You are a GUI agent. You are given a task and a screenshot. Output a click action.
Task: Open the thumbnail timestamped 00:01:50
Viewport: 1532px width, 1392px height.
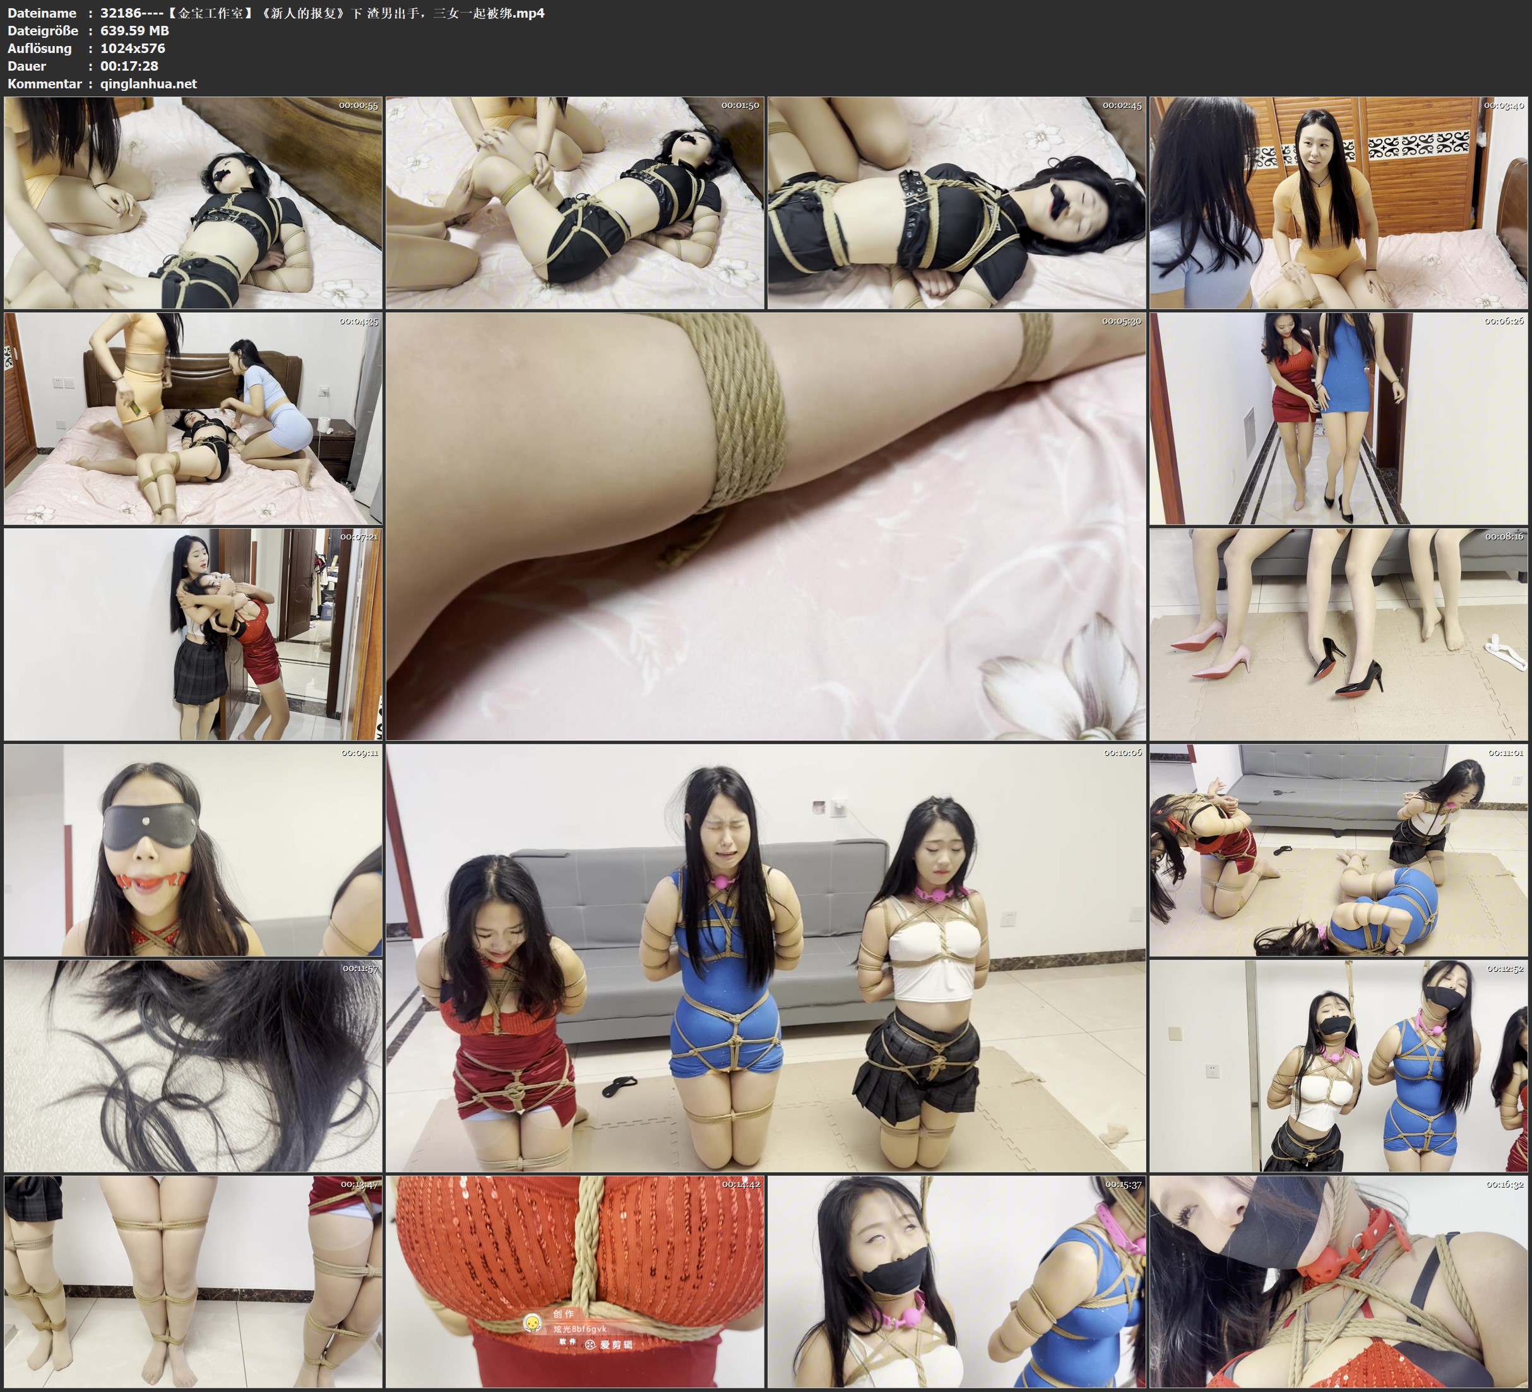click(574, 202)
